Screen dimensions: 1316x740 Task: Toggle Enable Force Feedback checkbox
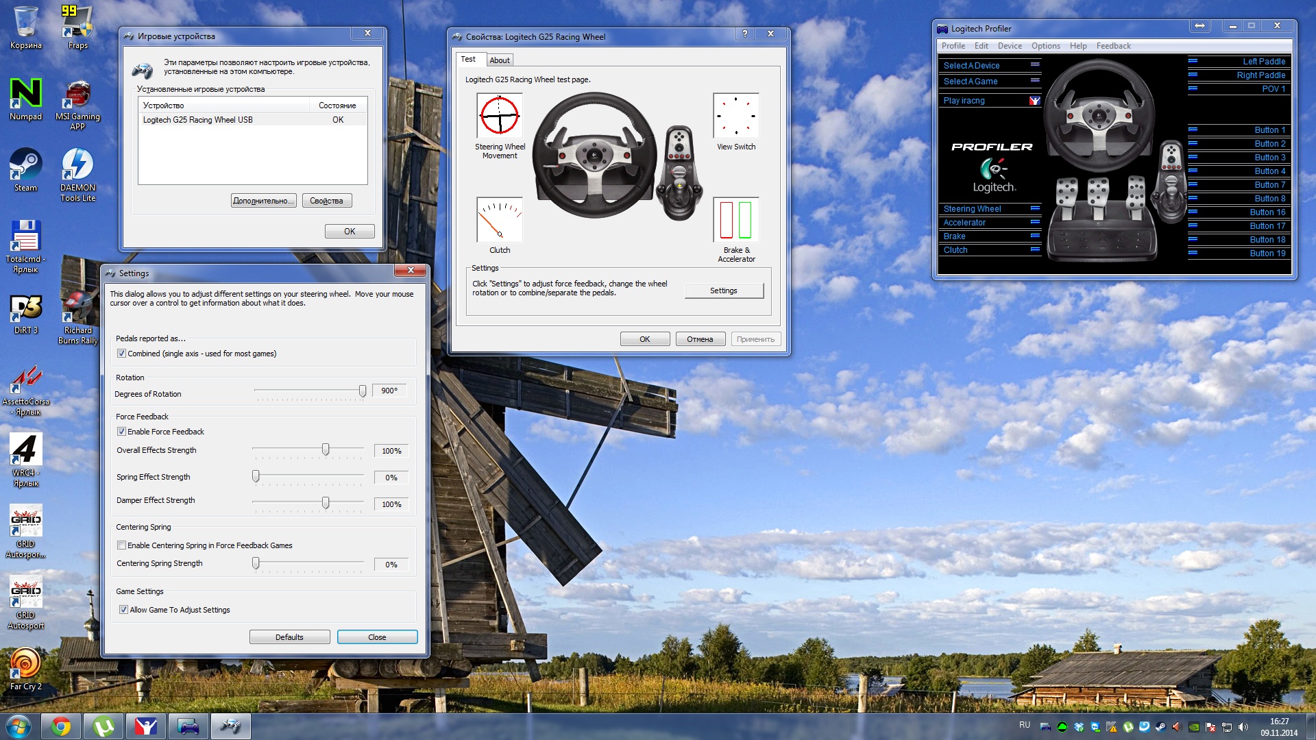click(x=121, y=432)
